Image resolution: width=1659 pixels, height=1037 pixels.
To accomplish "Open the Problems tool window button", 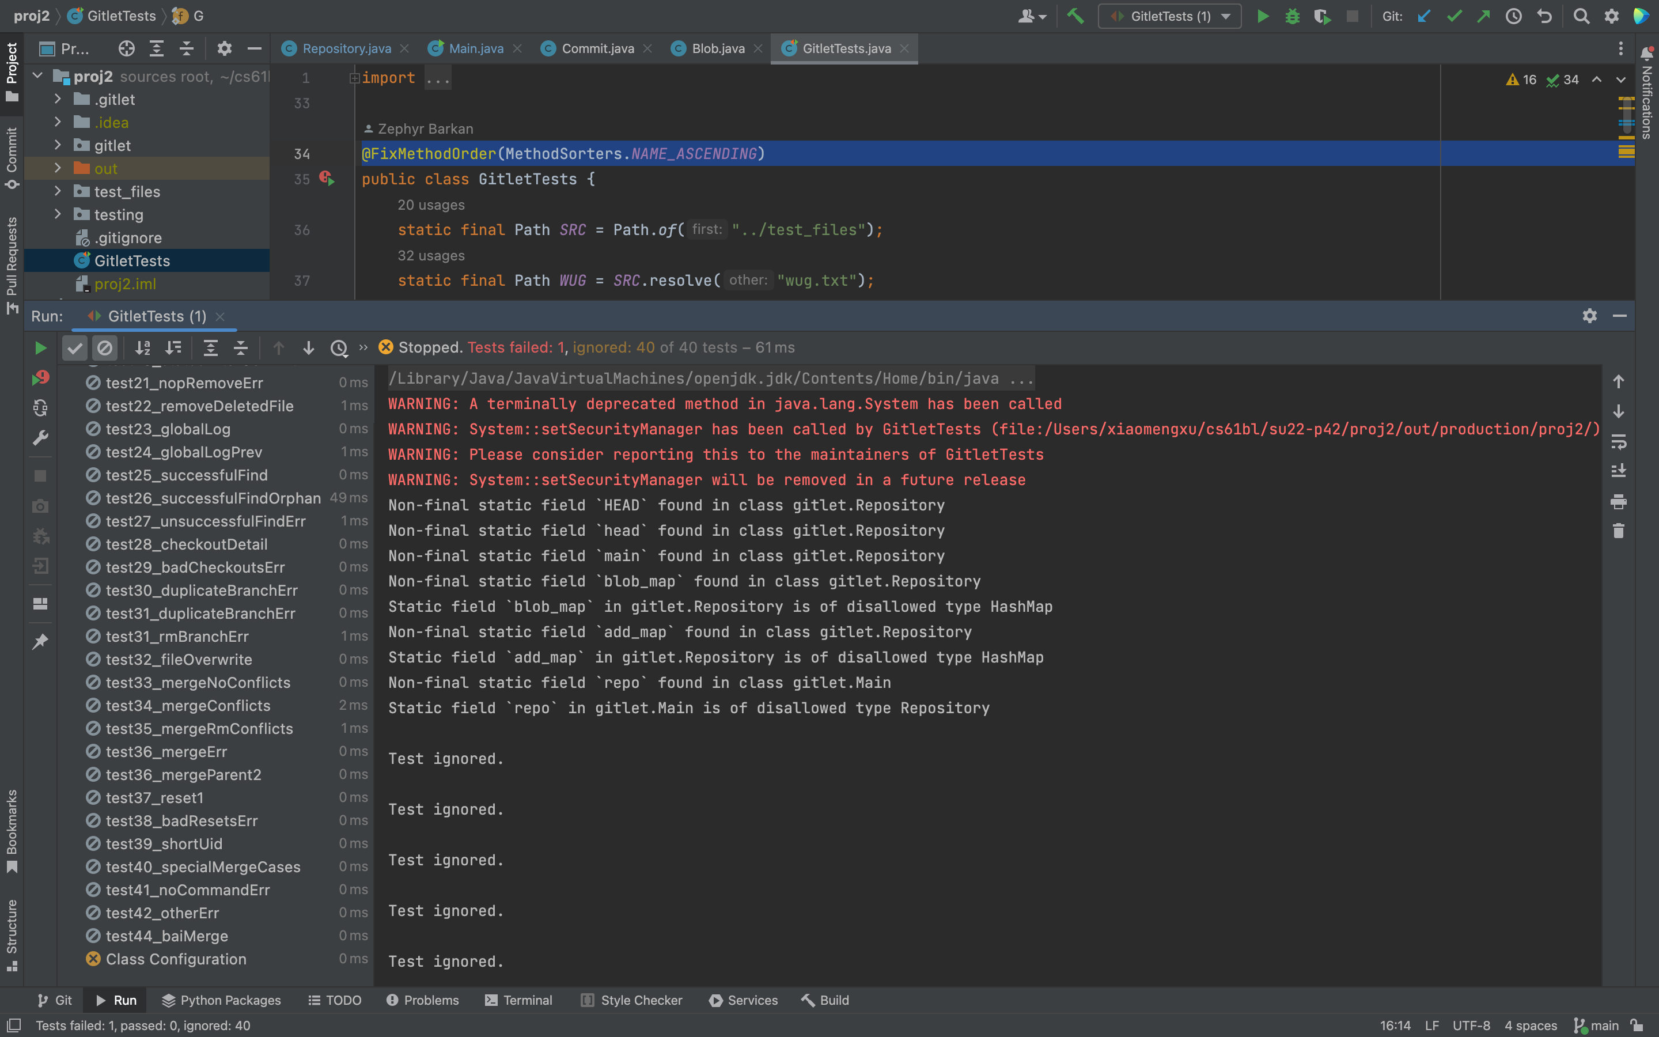I will pos(422,1000).
